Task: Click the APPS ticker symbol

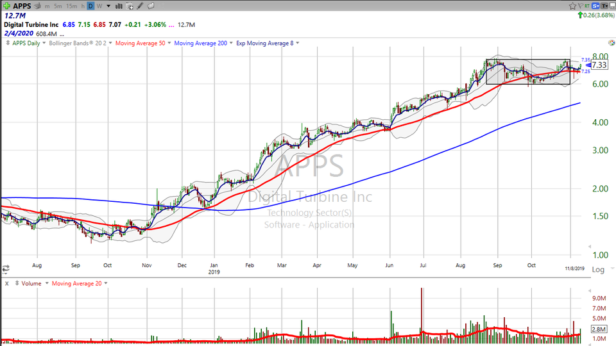Action: point(22,6)
